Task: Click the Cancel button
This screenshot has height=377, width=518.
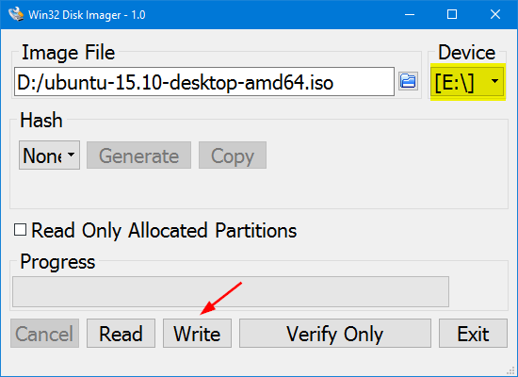Action: click(x=44, y=333)
